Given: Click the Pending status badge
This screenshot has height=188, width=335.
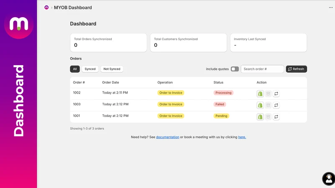Looking at the screenshot, I should click(221, 116).
